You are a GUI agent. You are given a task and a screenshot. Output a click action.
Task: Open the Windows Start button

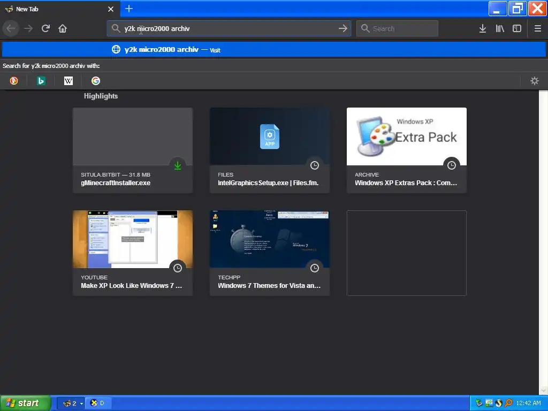[25, 403]
